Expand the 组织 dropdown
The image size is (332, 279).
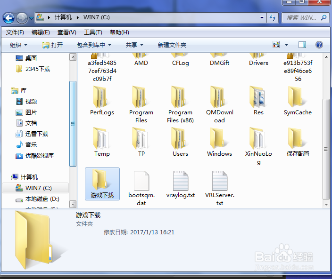[x=19, y=45]
